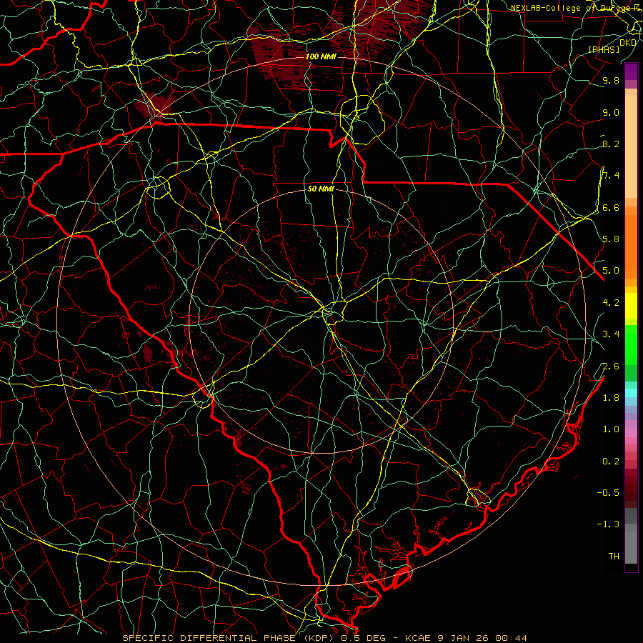Viewport: 643px width, 643px height.
Task: Click the 8.2 value on the legend
Action: [611, 144]
